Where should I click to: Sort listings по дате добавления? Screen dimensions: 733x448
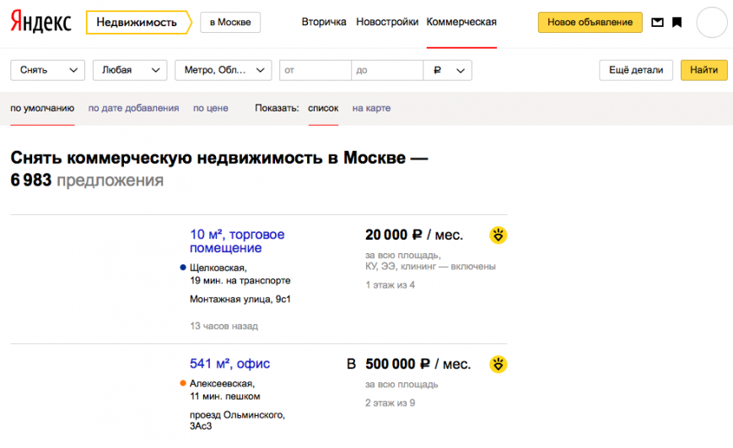coord(134,108)
